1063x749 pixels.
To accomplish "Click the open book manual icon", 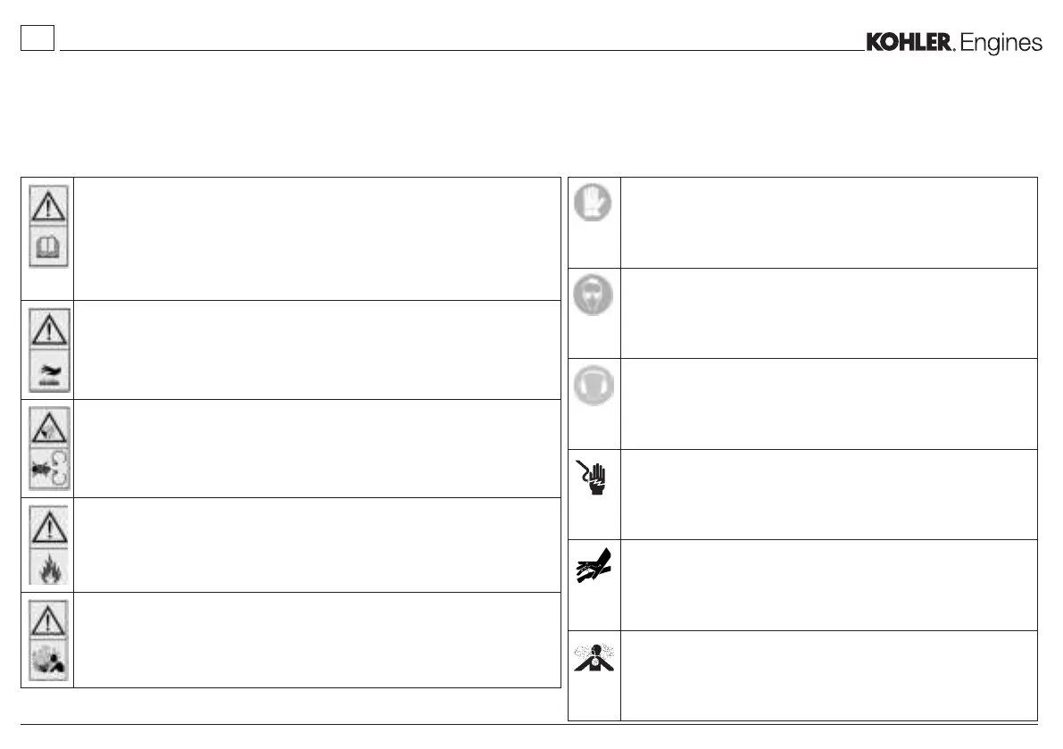I will (x=46, y=246).
